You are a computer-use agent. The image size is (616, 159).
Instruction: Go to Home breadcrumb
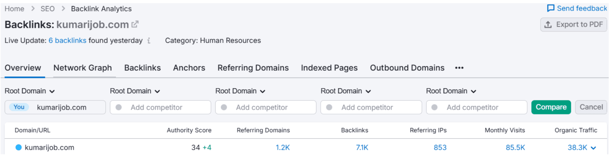coord(14,9)
